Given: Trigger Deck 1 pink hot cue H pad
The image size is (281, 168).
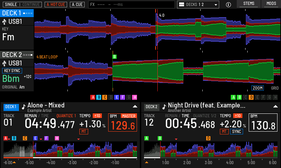Looking at the screenshot, I should tap(135, 97).
